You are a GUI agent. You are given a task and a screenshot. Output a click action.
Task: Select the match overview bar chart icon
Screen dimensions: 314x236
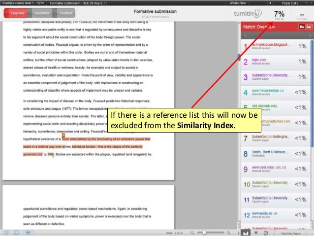coord(246,233)
